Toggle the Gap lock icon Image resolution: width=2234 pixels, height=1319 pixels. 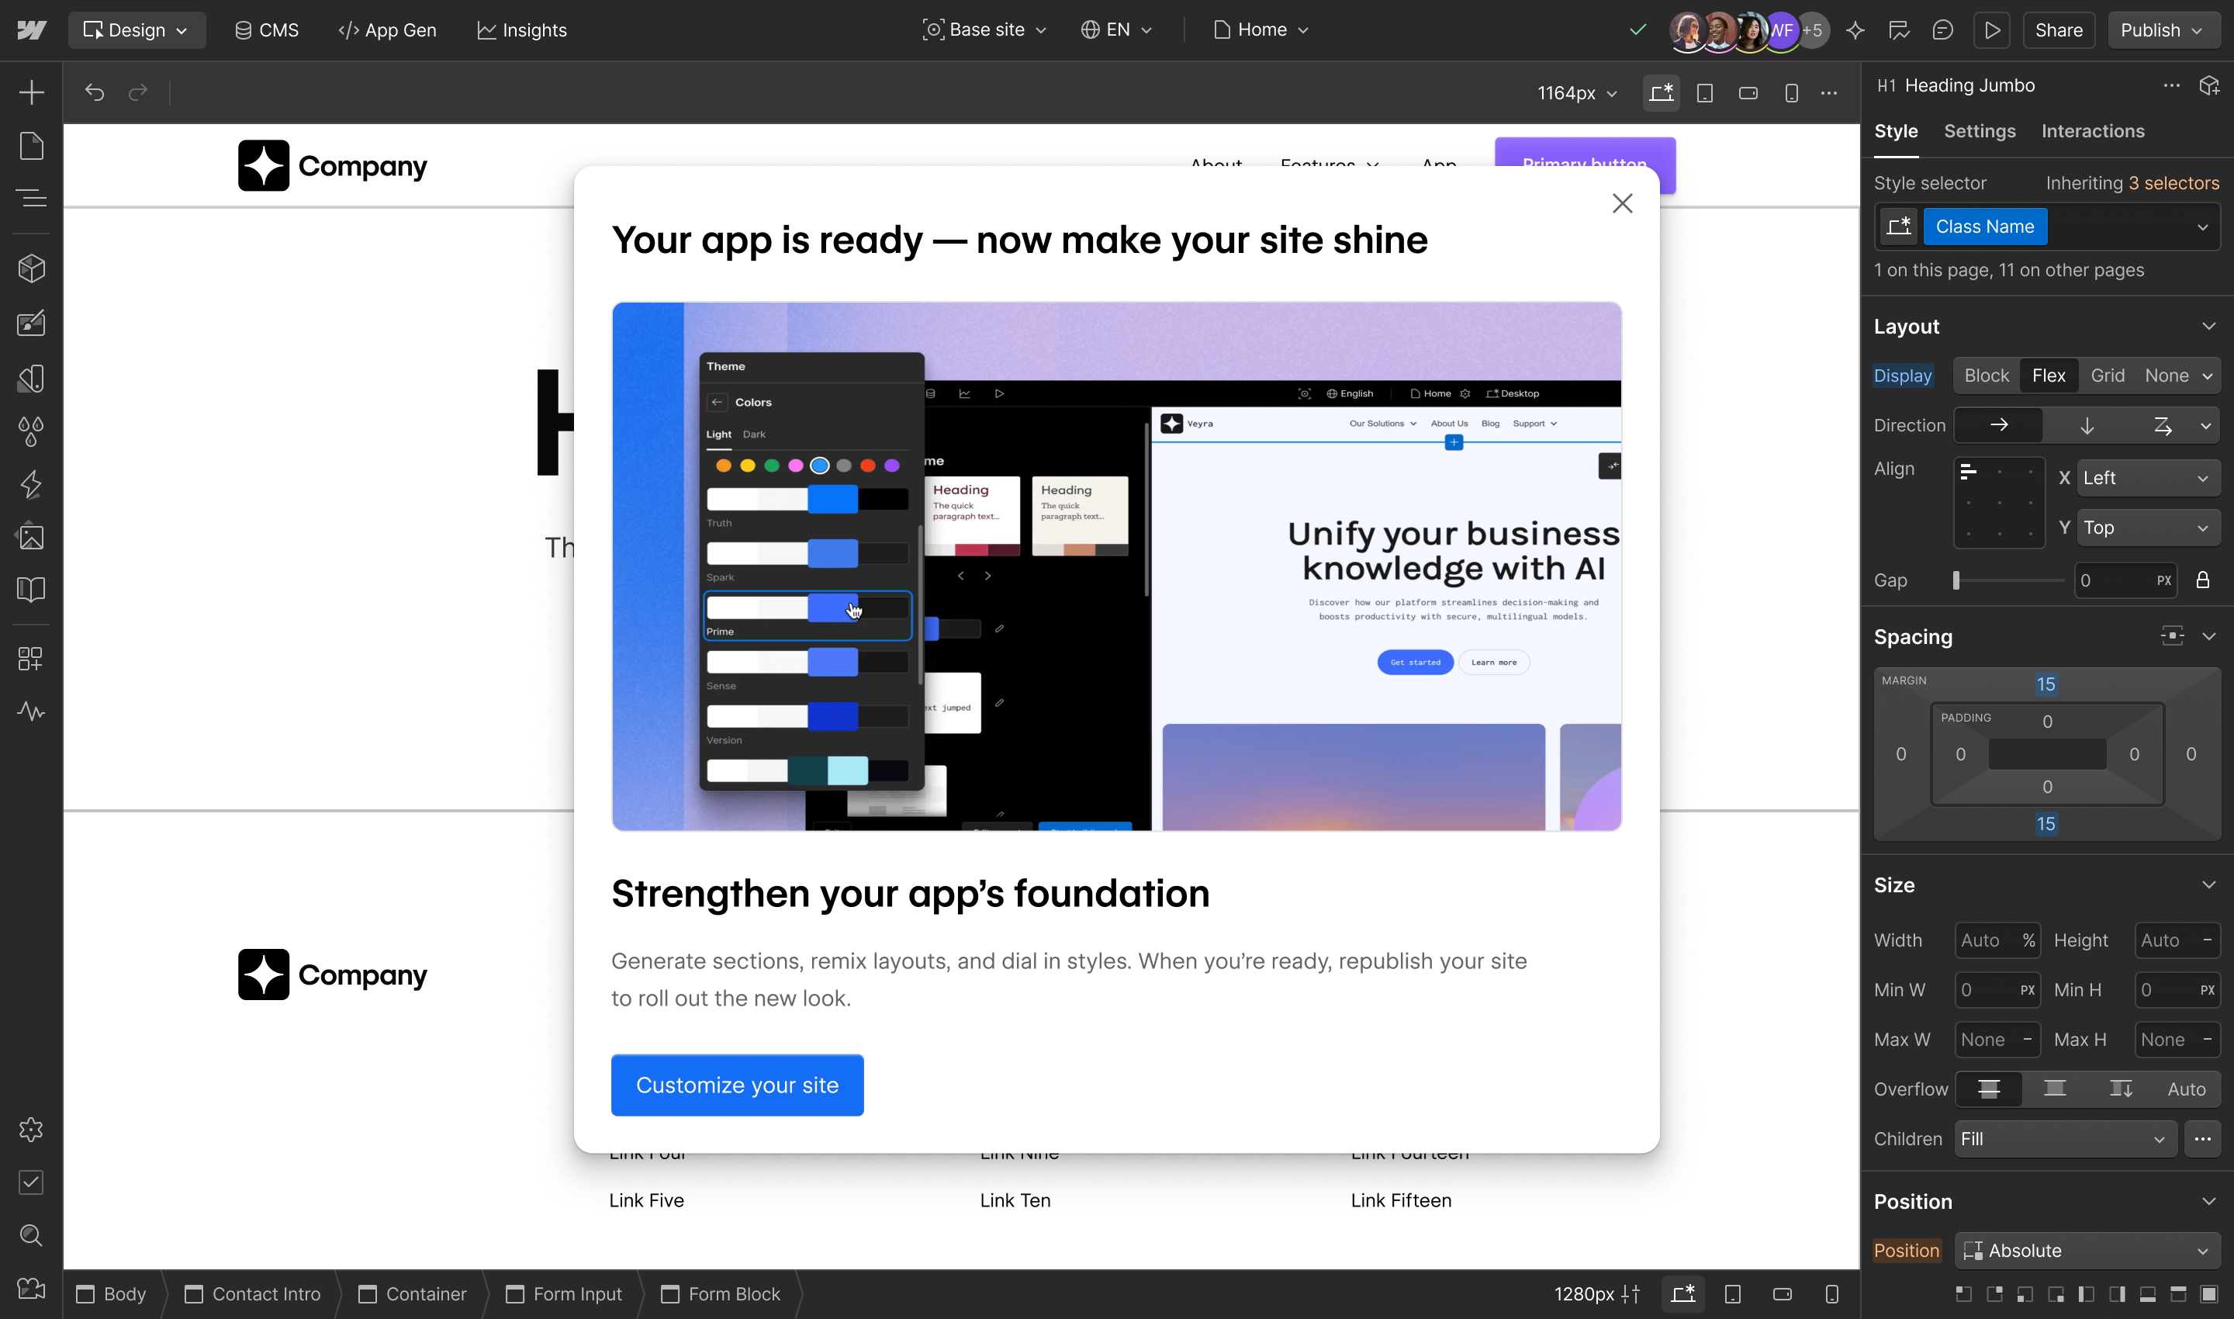point(2202,580)
